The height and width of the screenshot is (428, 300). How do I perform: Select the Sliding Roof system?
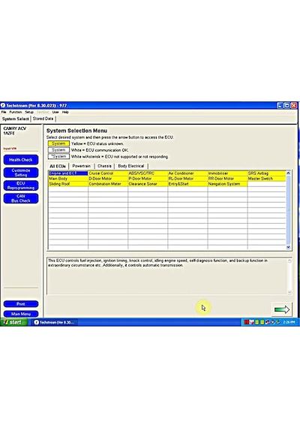pyautogui.click(x=68, y=184)
